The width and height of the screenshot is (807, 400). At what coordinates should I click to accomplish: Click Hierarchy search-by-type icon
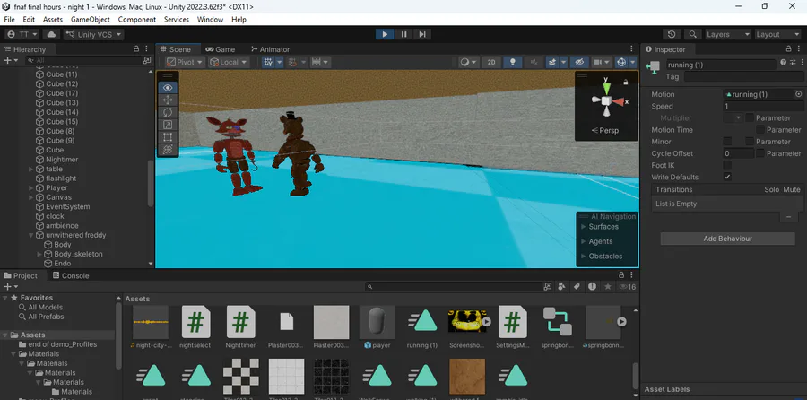147,60
